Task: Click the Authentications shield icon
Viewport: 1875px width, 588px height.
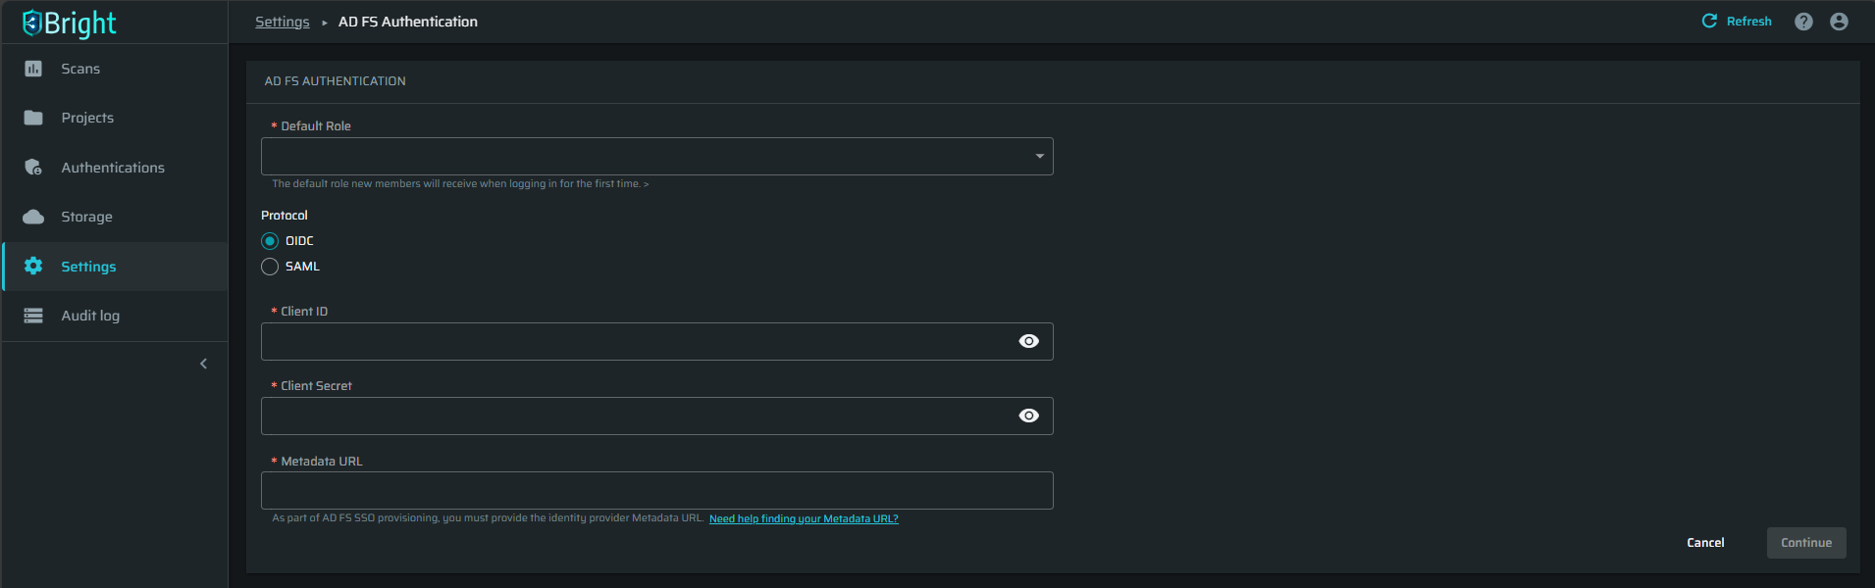Action: 33,168
